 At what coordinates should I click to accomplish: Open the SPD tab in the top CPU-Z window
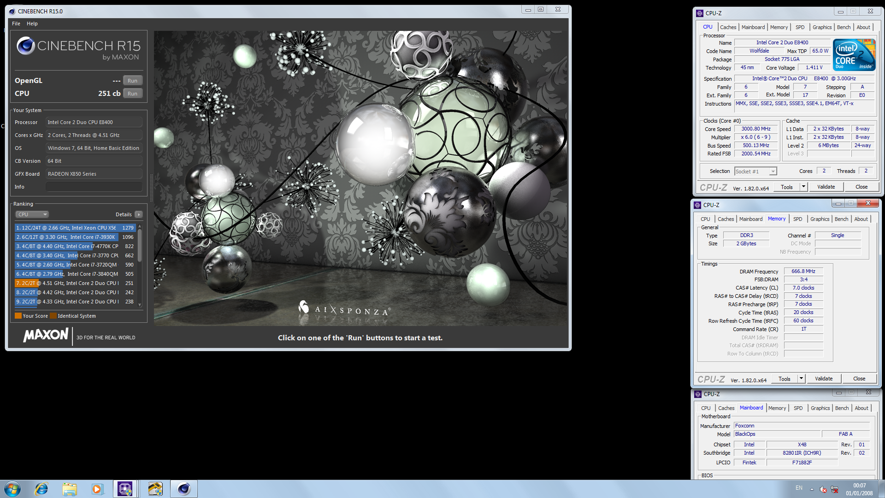800,27
